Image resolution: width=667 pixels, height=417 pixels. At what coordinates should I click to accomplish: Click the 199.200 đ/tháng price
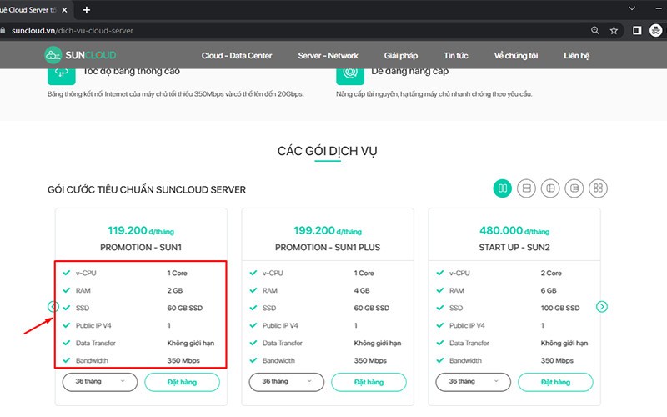[328, 231]
